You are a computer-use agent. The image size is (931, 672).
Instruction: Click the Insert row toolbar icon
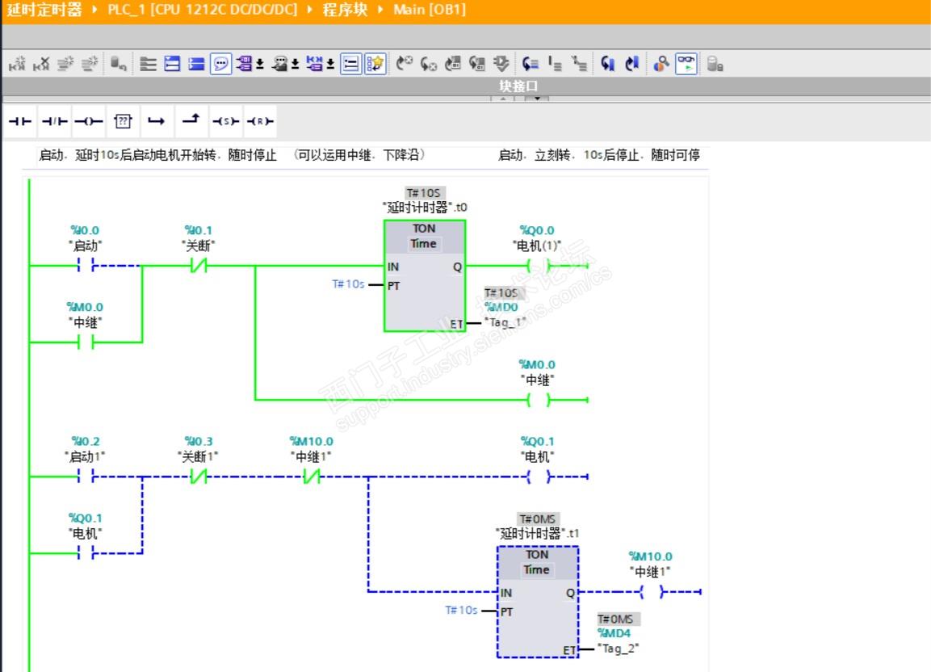coord(65,64)
